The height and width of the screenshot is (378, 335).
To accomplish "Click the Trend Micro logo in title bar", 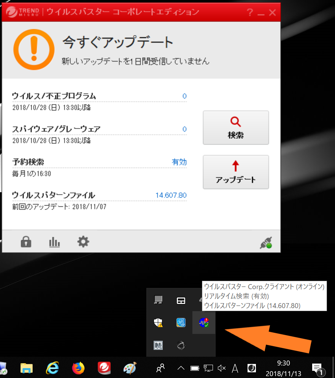I will coord(22,12).
